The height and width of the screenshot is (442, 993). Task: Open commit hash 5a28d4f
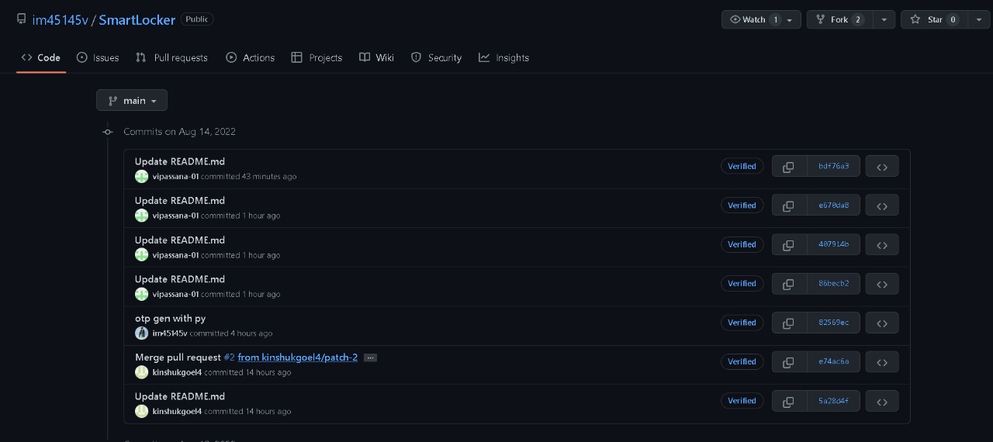[833, 401]
